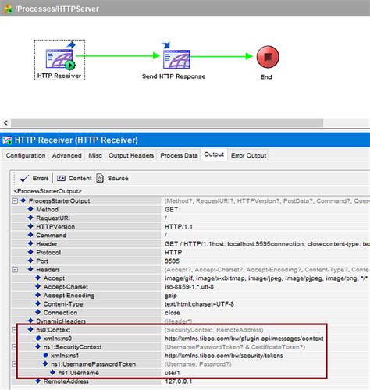Open the Output Headers tab
This screenshot has height=390, width=370.
131,155
